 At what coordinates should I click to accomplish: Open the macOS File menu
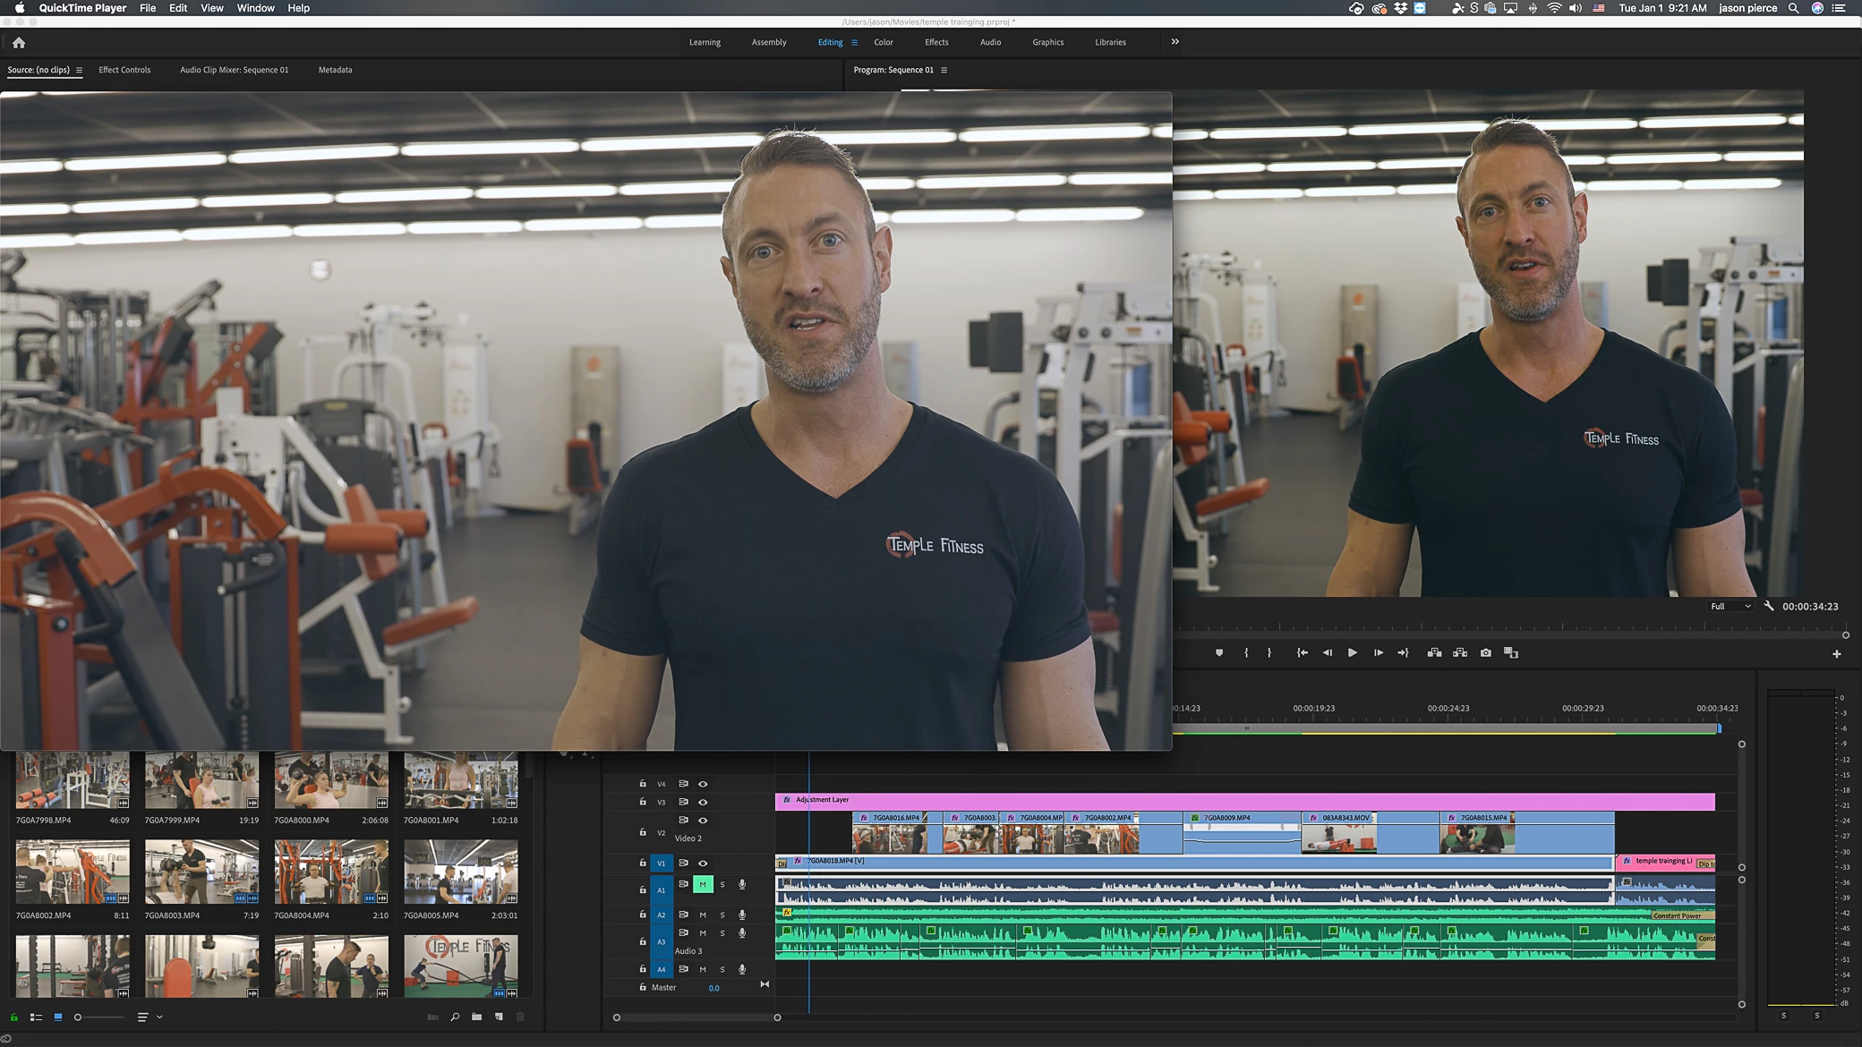pyautogui.click(x=148, y=8)
